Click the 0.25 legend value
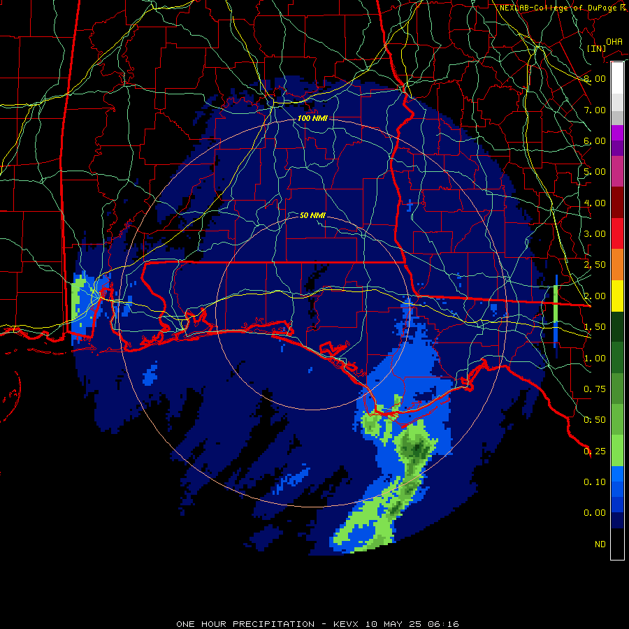Viewport: 629px width, 629px height. click(x=595, y=451)
